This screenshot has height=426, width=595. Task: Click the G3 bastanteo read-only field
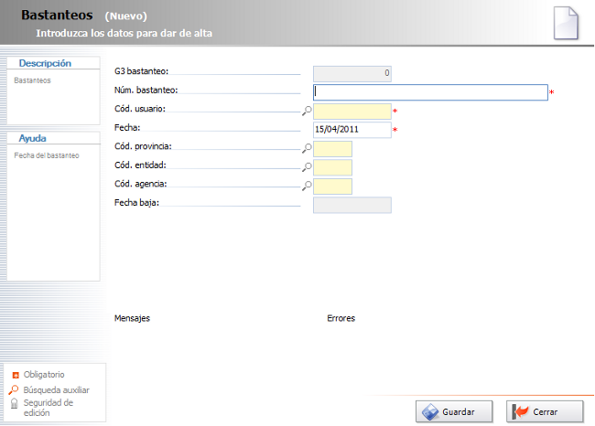352,74
